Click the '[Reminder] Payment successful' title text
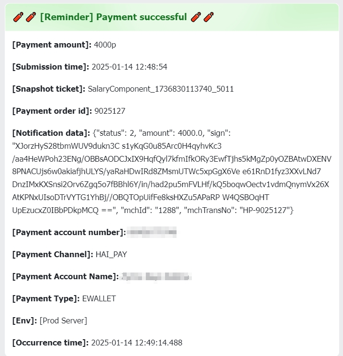Viewport: 343px width, 356px height. (x=113, y=18)
